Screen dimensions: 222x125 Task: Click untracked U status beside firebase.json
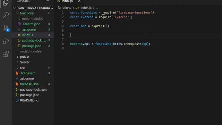click(x=49, y=84)
